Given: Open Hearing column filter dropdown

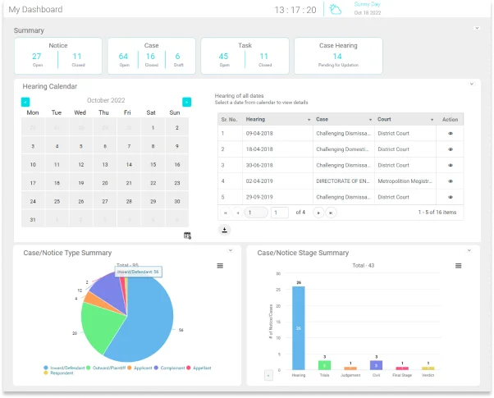Looking at the screenshot, I should 308,120.
